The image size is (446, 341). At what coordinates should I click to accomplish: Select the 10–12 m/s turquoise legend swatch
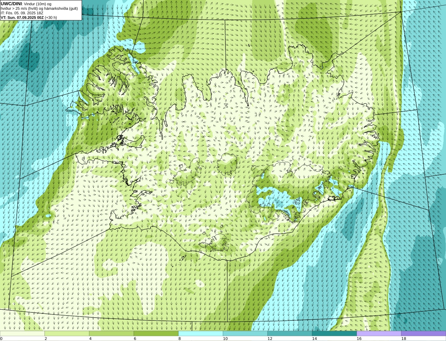pos(245,333)
